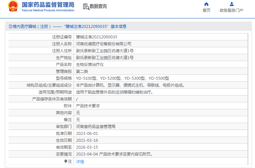Select the 结构及组成 composition description
The height and width of the screenshot is (168, 255).
coord(130,85)
